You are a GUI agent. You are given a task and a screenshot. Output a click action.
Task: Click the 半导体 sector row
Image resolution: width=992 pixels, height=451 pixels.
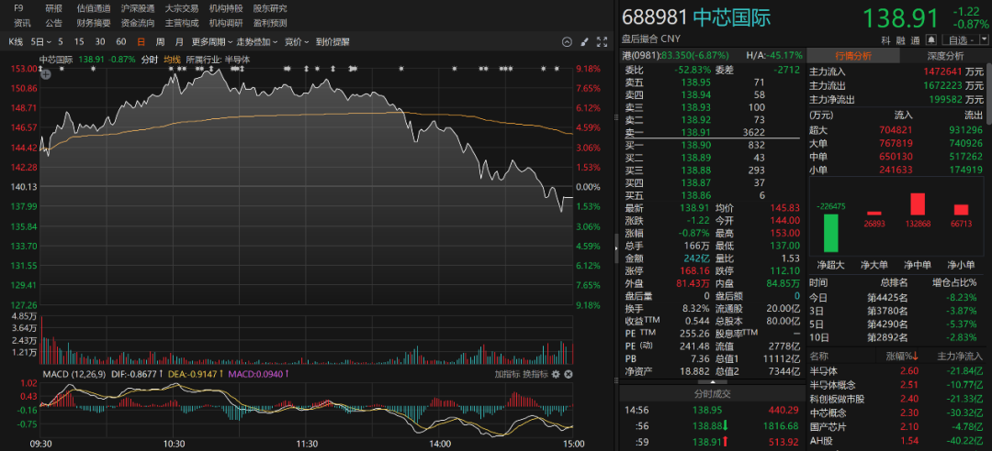(x=896, y=370)
